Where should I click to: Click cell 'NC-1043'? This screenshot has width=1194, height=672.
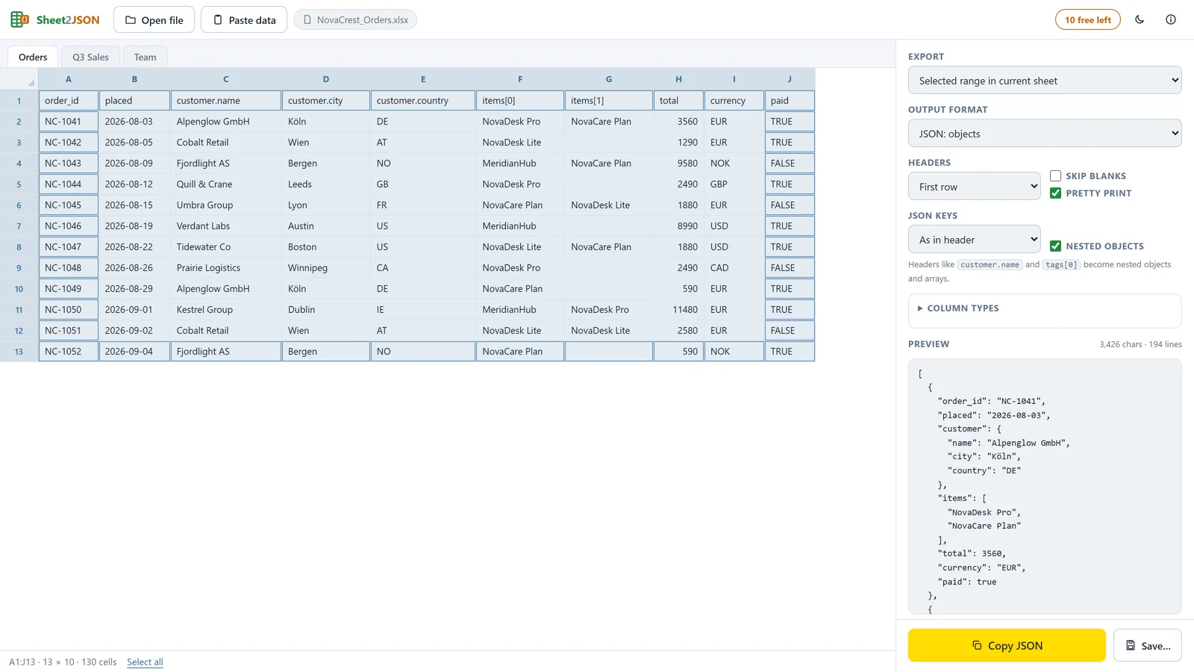[69, 163]
